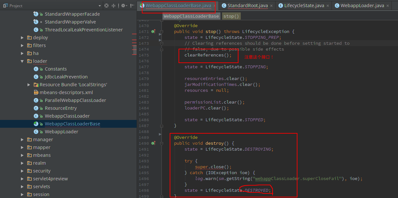This screenshot has height=198, width=398.
Task: Collapse the destroy() method code fold
Action: 161,143
